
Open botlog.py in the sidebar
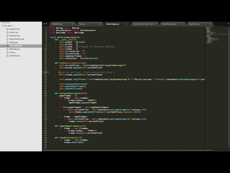click(x=14, y=43)
